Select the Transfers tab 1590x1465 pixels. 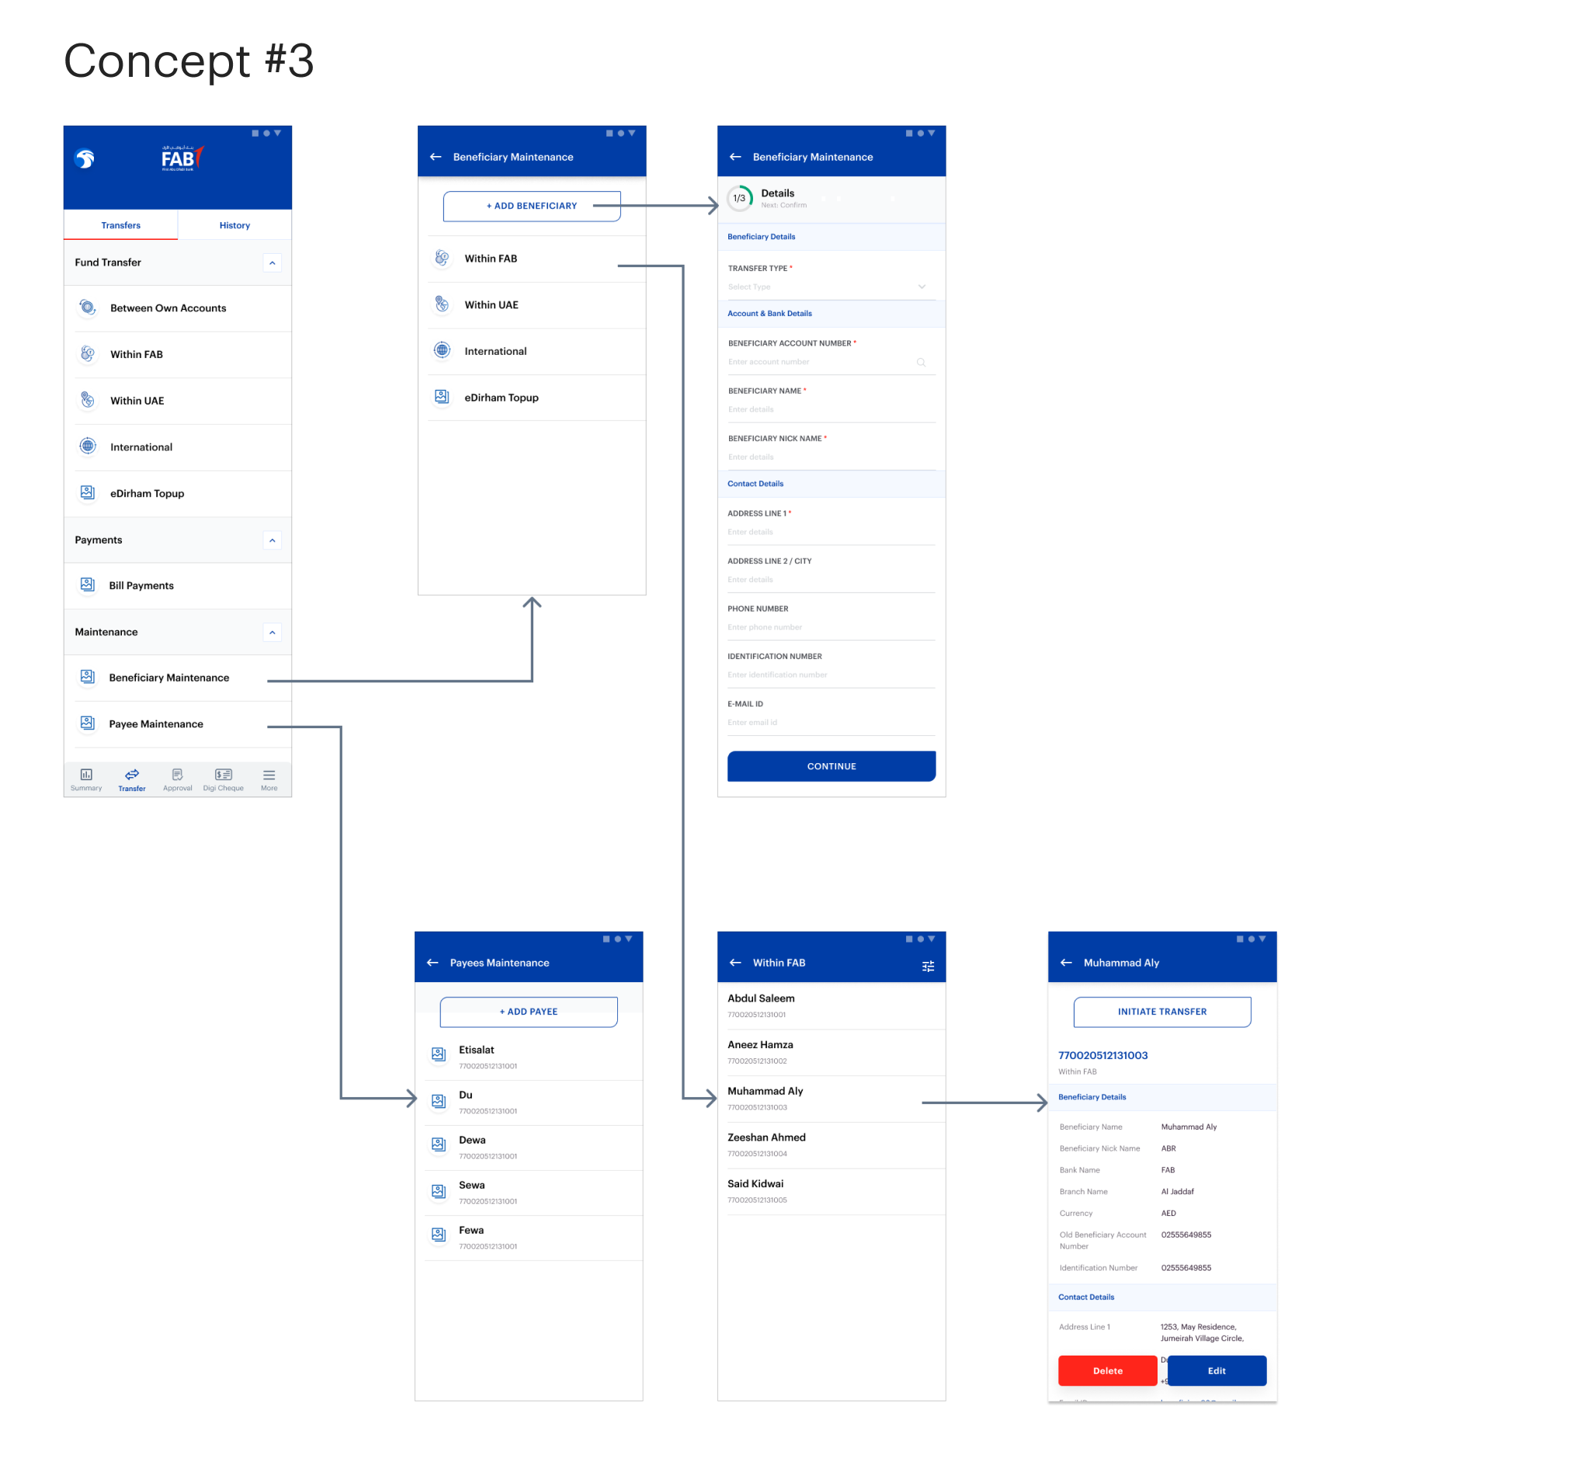(x=120, y=226)
